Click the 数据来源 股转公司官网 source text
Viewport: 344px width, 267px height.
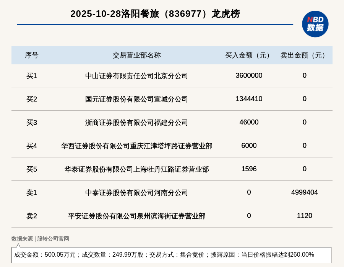coord(40,239)
